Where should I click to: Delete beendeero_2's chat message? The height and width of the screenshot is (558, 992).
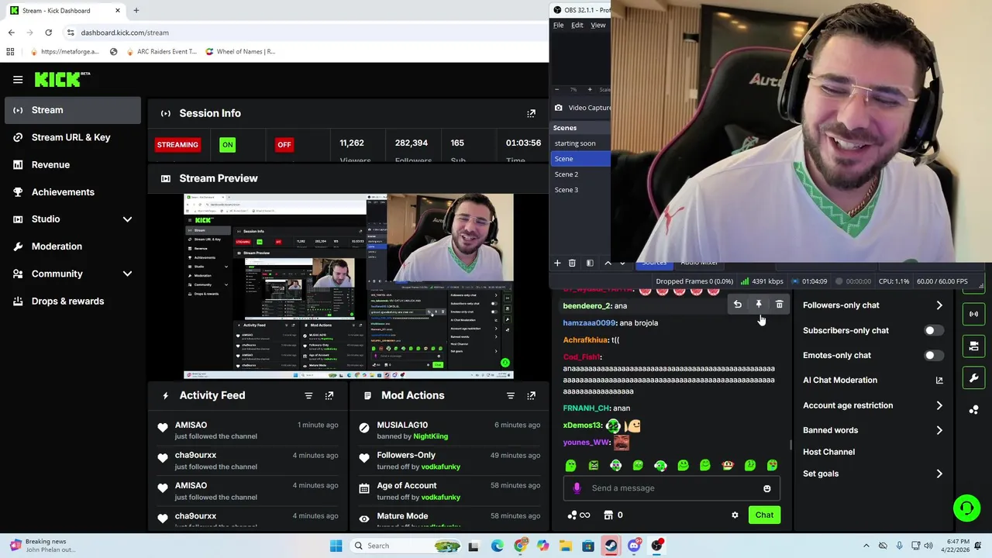pos(779,305)
